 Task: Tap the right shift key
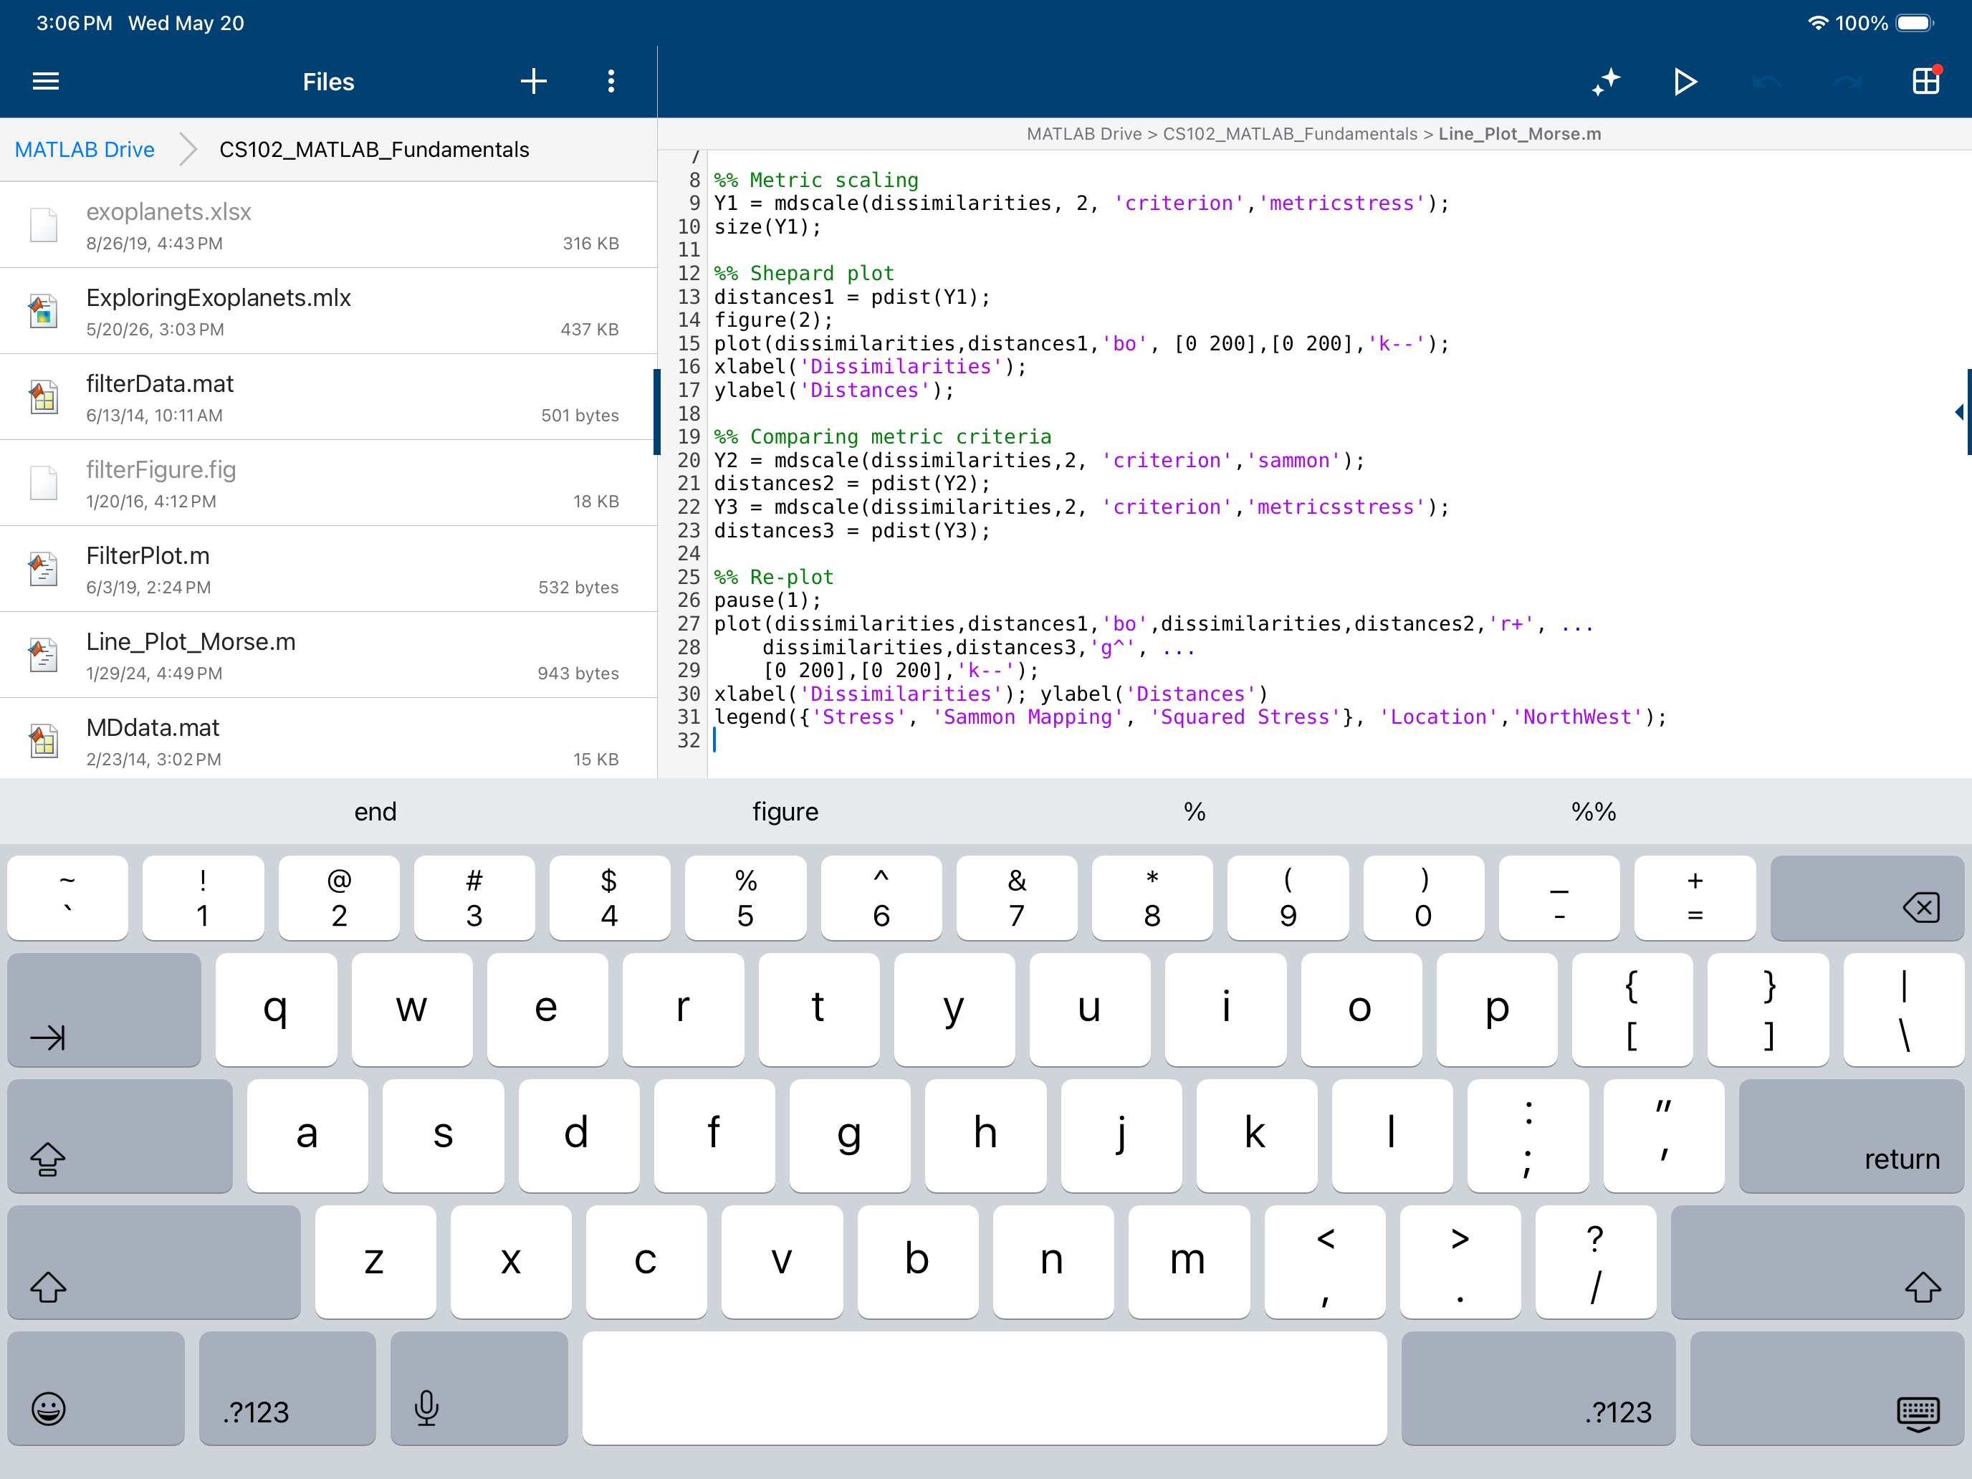[x=1817, y=1261]
